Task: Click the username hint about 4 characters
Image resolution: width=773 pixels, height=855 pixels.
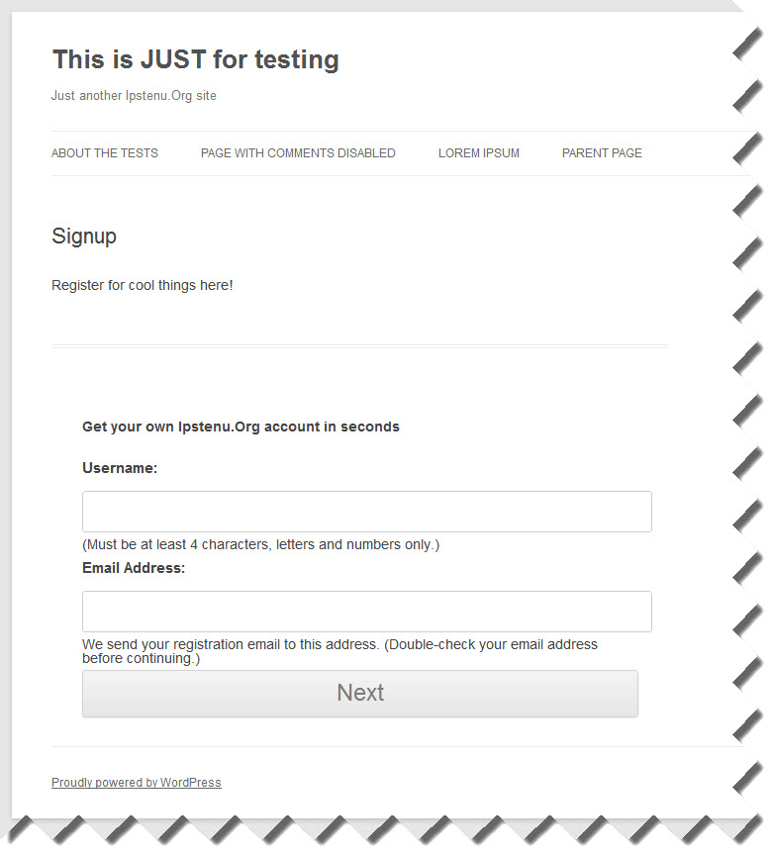Action: click(x=260, y=545)
